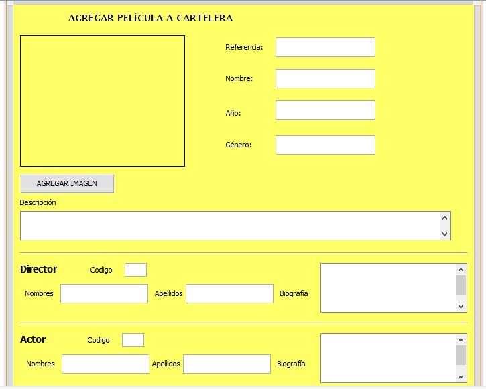Select the Director Codigo field
Viewport: 486px width, 389px height.
136,270
